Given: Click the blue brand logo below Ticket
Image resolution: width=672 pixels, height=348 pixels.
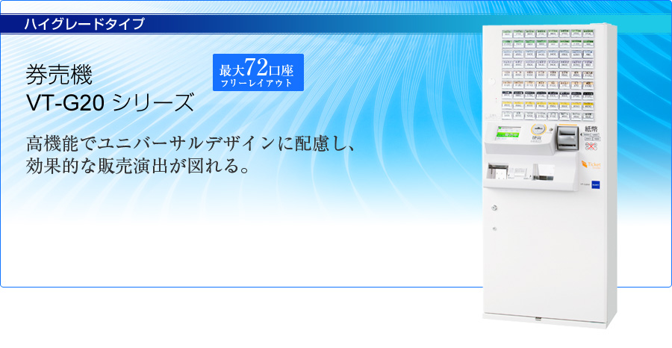Looking at the screenshot, I should click(x=596, y=184).
